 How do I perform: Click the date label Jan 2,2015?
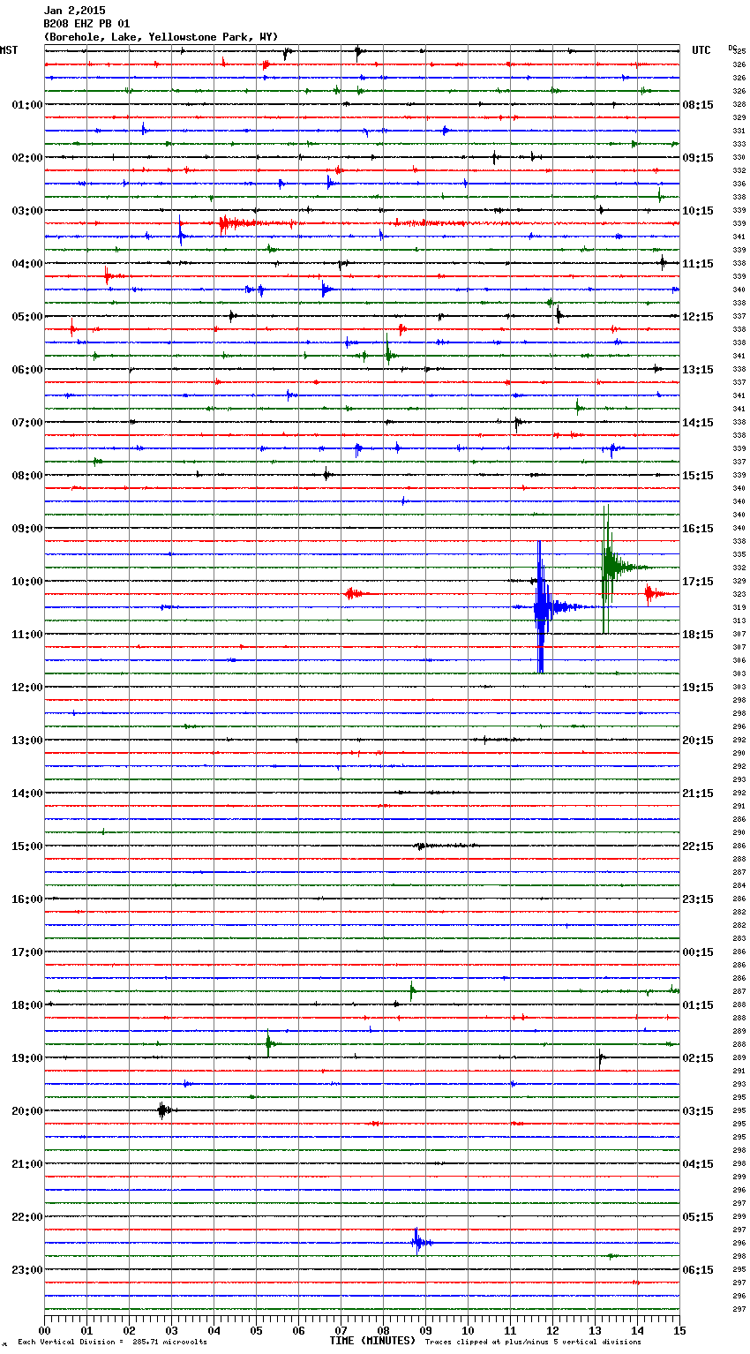[x=74, y=11]
